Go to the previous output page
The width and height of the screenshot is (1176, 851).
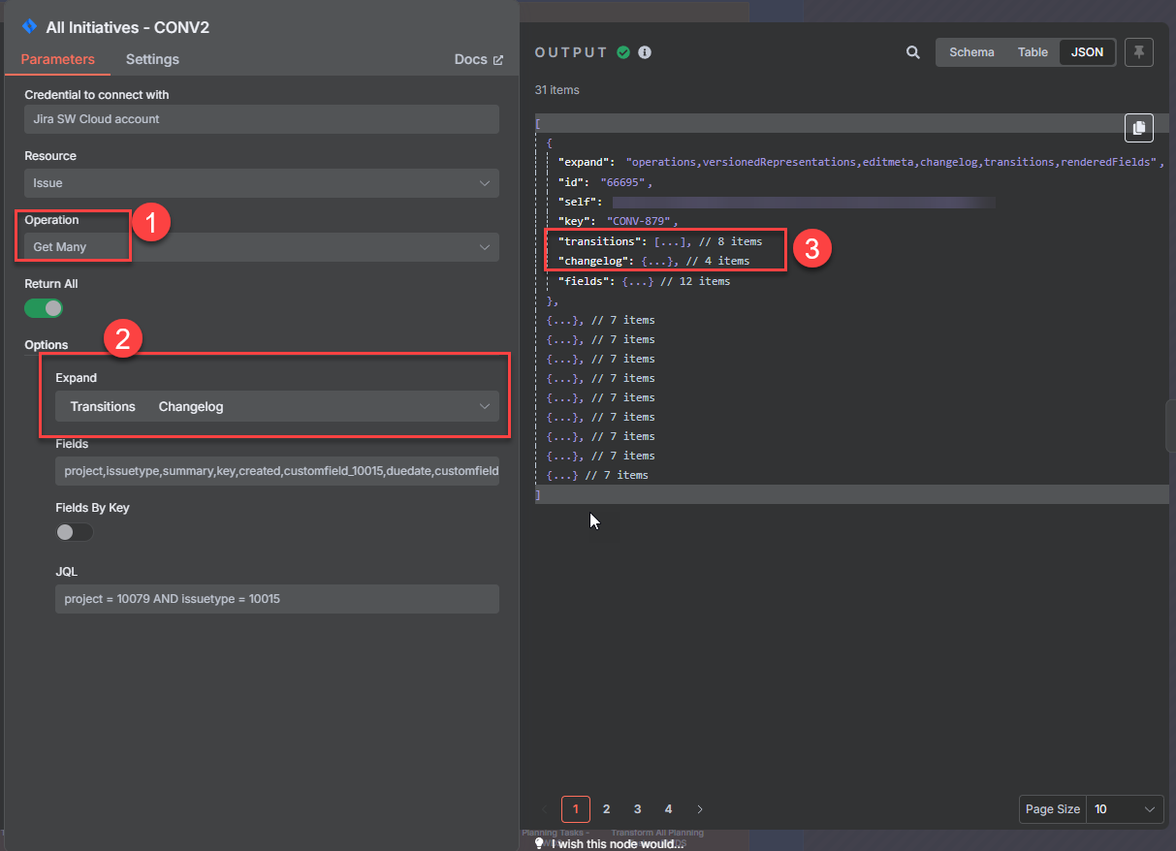pyautogui.click(x=544, y=809)
